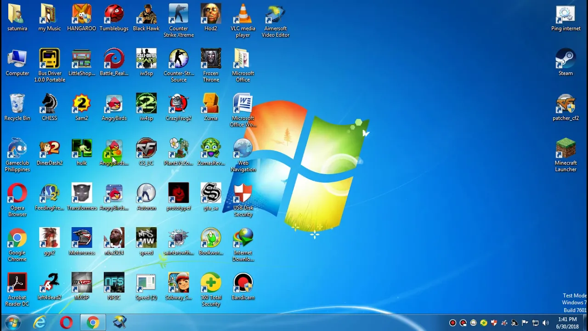Open the Bookworm game shortcut

(211, 242)
